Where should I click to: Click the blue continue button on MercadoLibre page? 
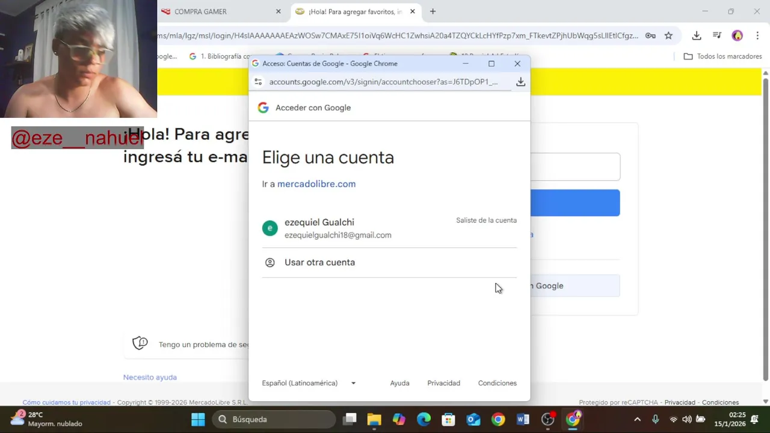[x=574, y=203]
